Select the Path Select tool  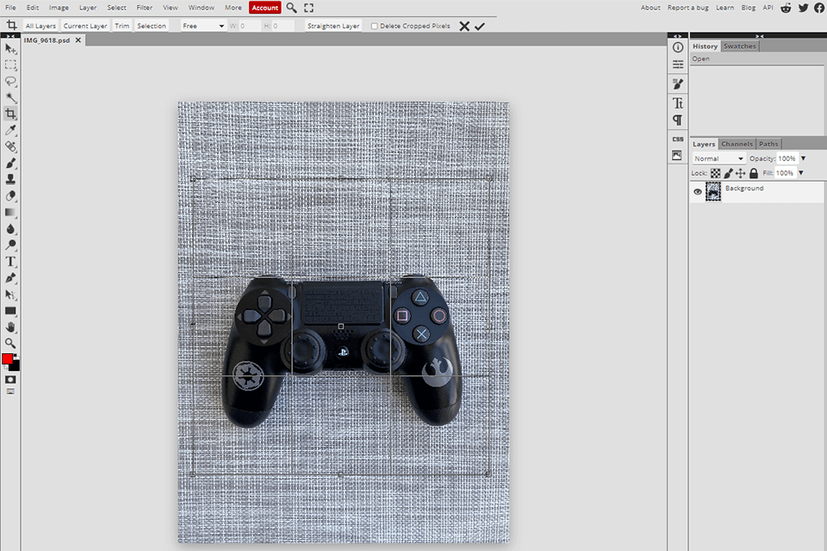[x=10, y=294]
